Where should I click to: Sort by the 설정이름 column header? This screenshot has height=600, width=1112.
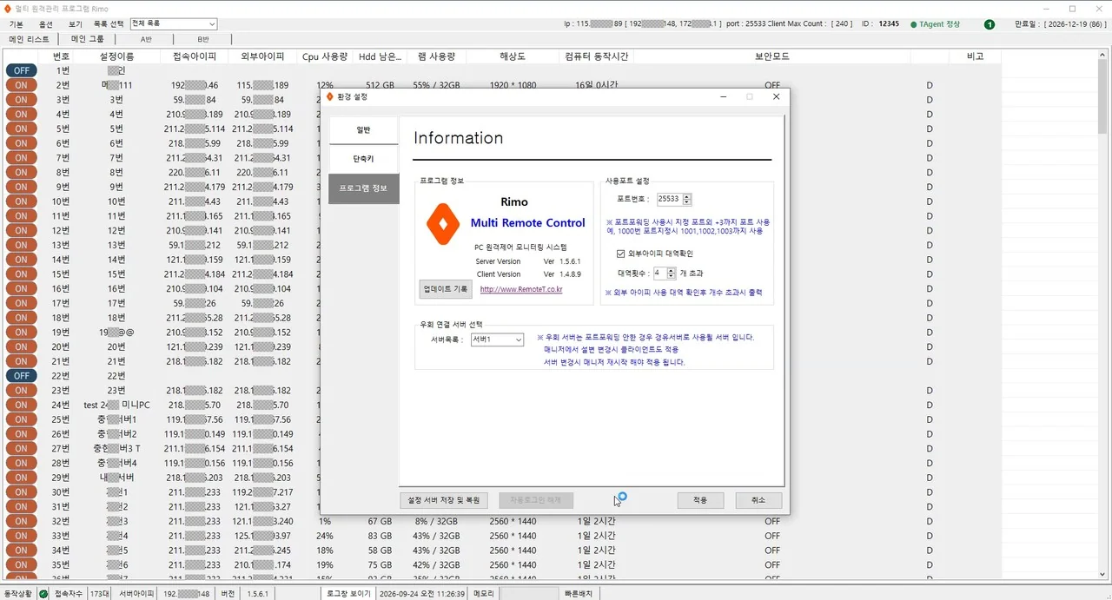[x=117, y=56]
